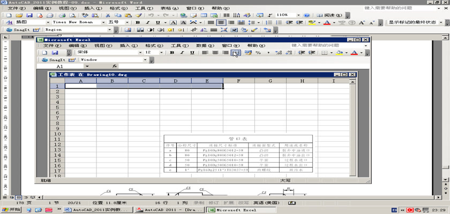Switch to AutoCAD 2011 taskbar button

coord(170,210)
